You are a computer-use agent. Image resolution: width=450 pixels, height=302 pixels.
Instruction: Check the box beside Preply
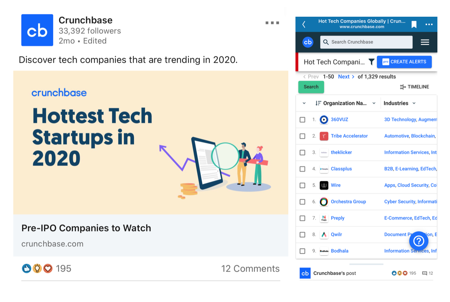[x=302, y=218]
